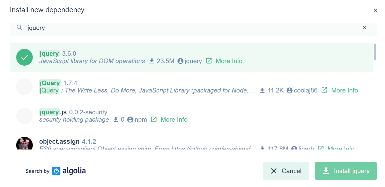Select the jquery.js package circle
Screen dimensions: 385x187
(24, 116)
